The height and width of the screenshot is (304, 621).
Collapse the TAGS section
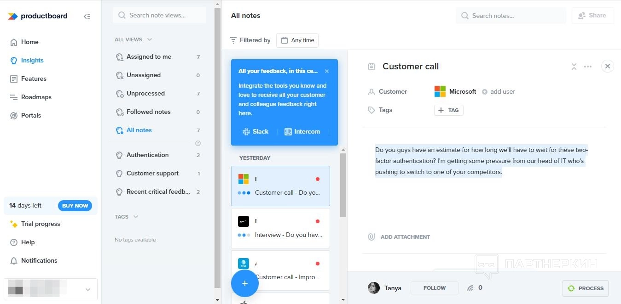point(127,217)
